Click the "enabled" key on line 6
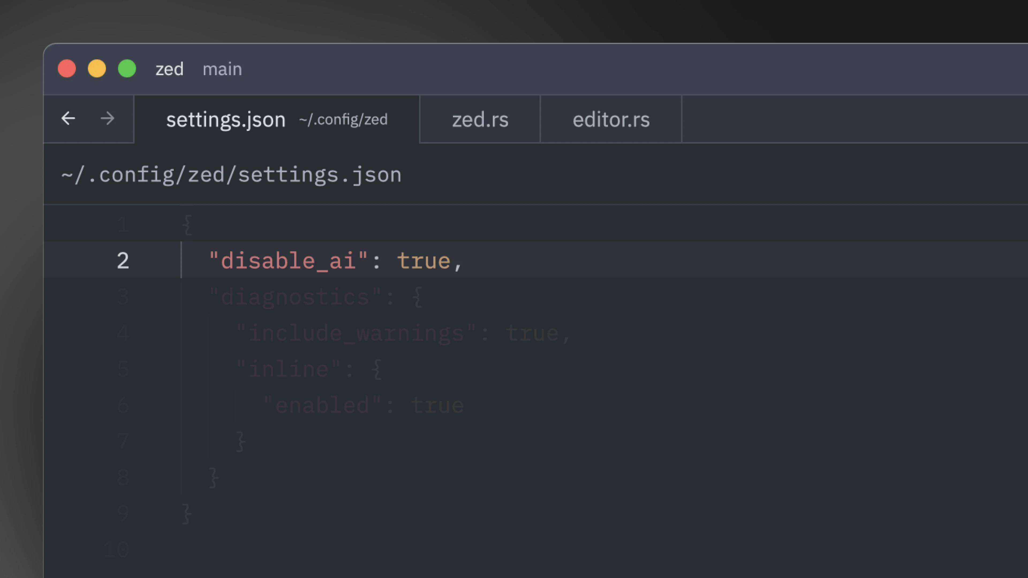Screen dimensions: 1028x578 point(322,406)
